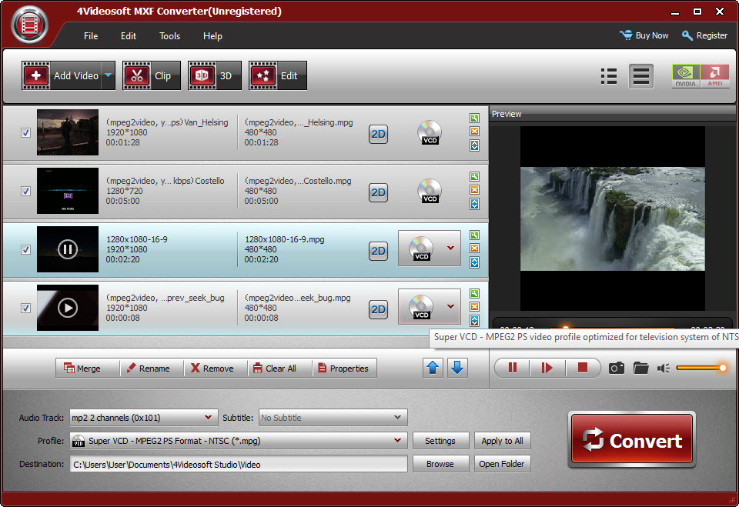Click green properties icon in 1280x1080-16-9 row
Screen dimensions: 739x507
pyautogui.click(x=475, y=235)
